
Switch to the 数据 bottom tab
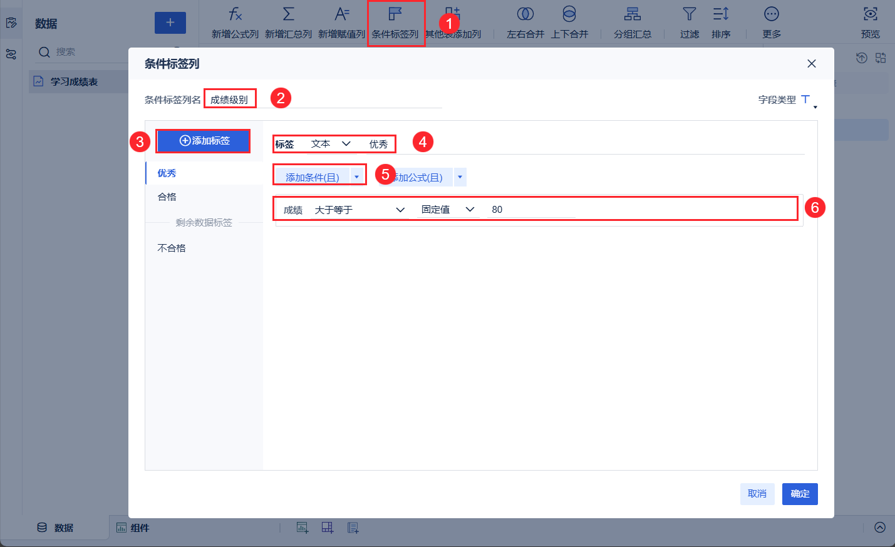(55, 528)
